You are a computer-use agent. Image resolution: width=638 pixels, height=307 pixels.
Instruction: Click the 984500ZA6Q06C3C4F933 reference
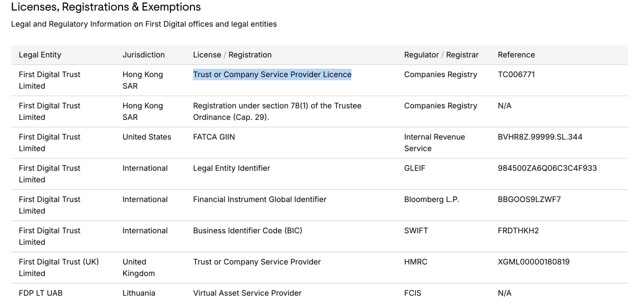click(x=547, y=168)
